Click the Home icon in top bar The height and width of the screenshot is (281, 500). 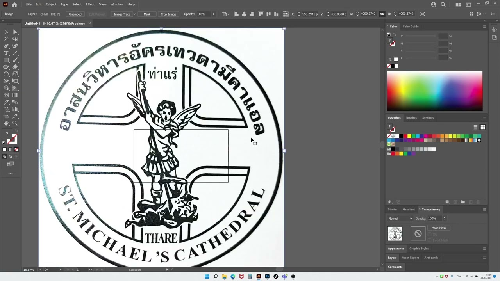point(14,4)
